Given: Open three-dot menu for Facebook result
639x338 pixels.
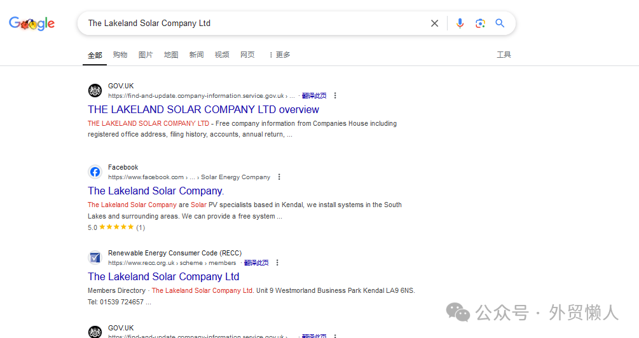Looking at the screenshot, I should pos(279,177).
